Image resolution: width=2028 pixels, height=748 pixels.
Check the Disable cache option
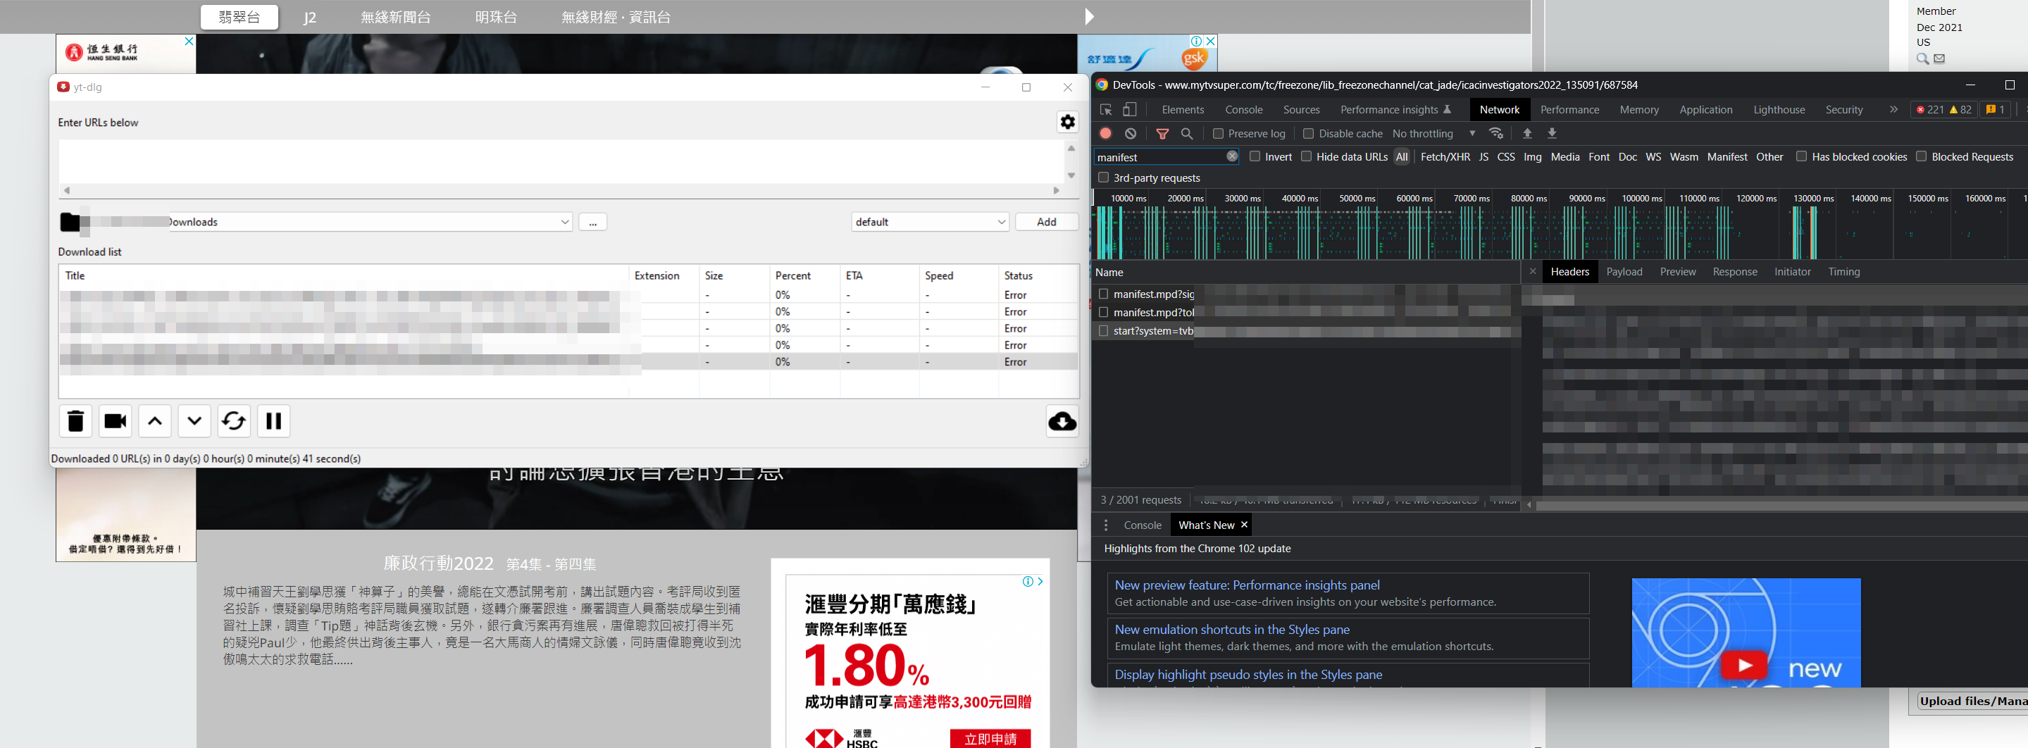tap(1308, 134)
